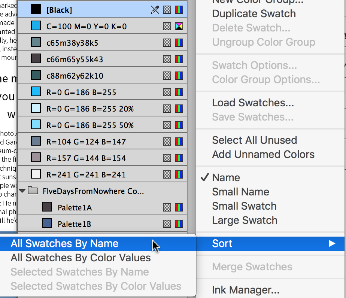Viewport: 346px width, 298px height.
Task: Click the RGB mode icon on c66m65y55k43 row
Action: (179, 59)
